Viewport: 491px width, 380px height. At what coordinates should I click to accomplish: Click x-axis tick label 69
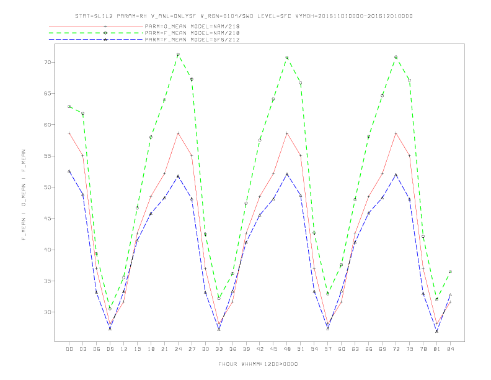[x=383, y=349]
